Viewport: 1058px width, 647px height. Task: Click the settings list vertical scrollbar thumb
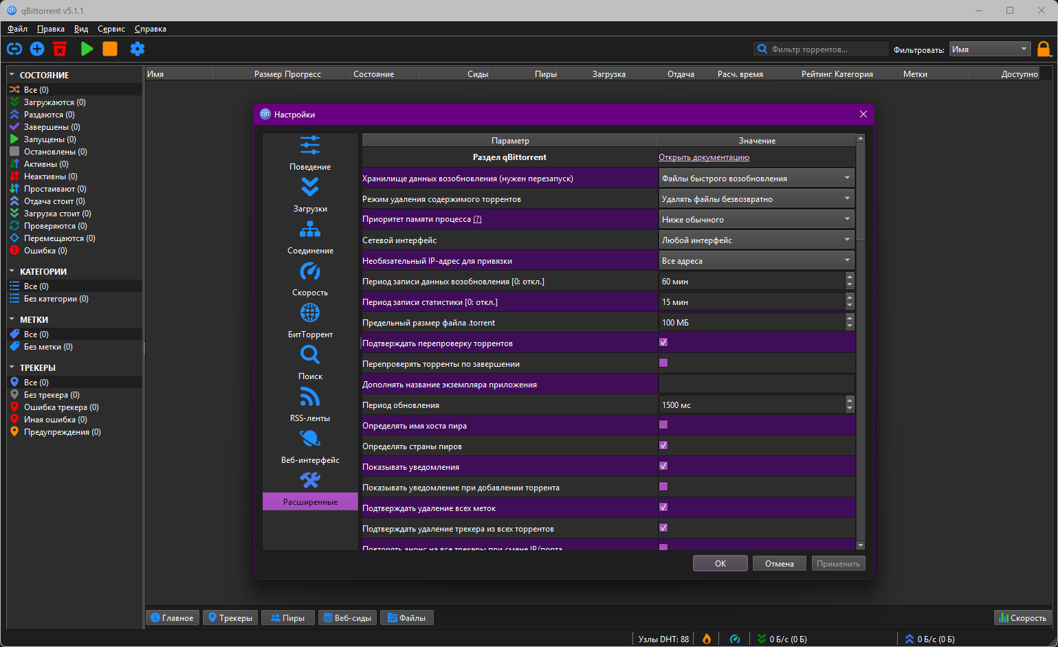click(x=861, y=191)
